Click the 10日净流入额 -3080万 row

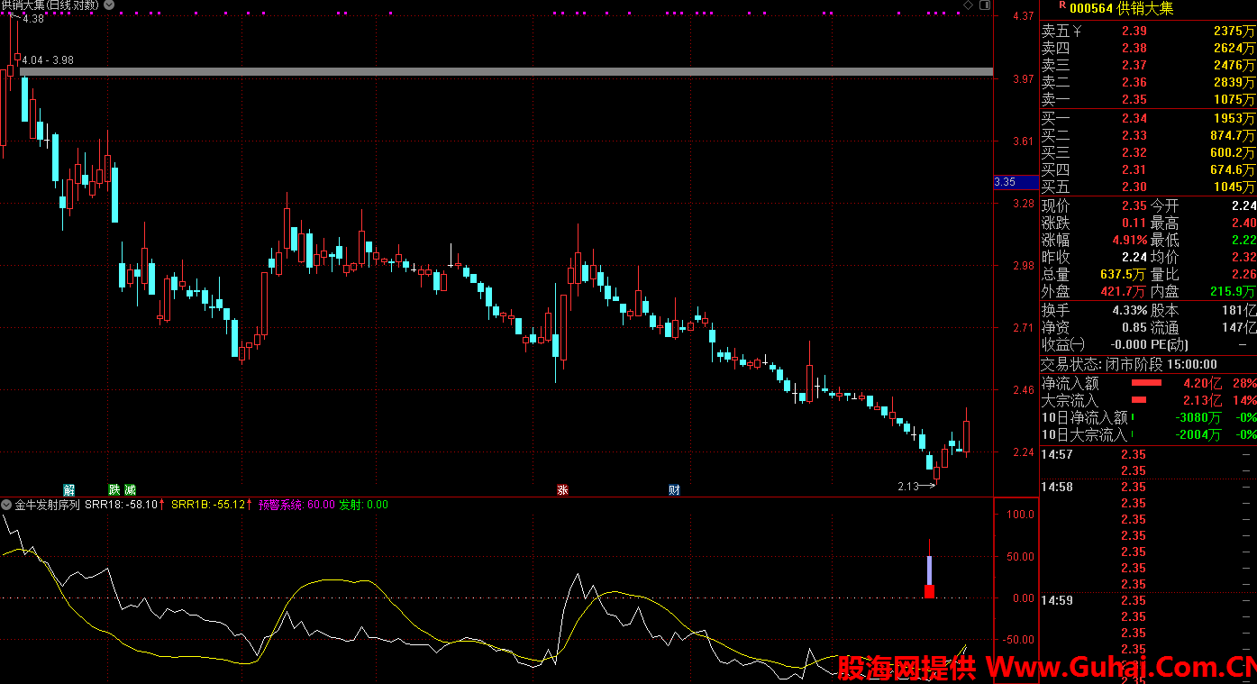(x=1148, y=417)
